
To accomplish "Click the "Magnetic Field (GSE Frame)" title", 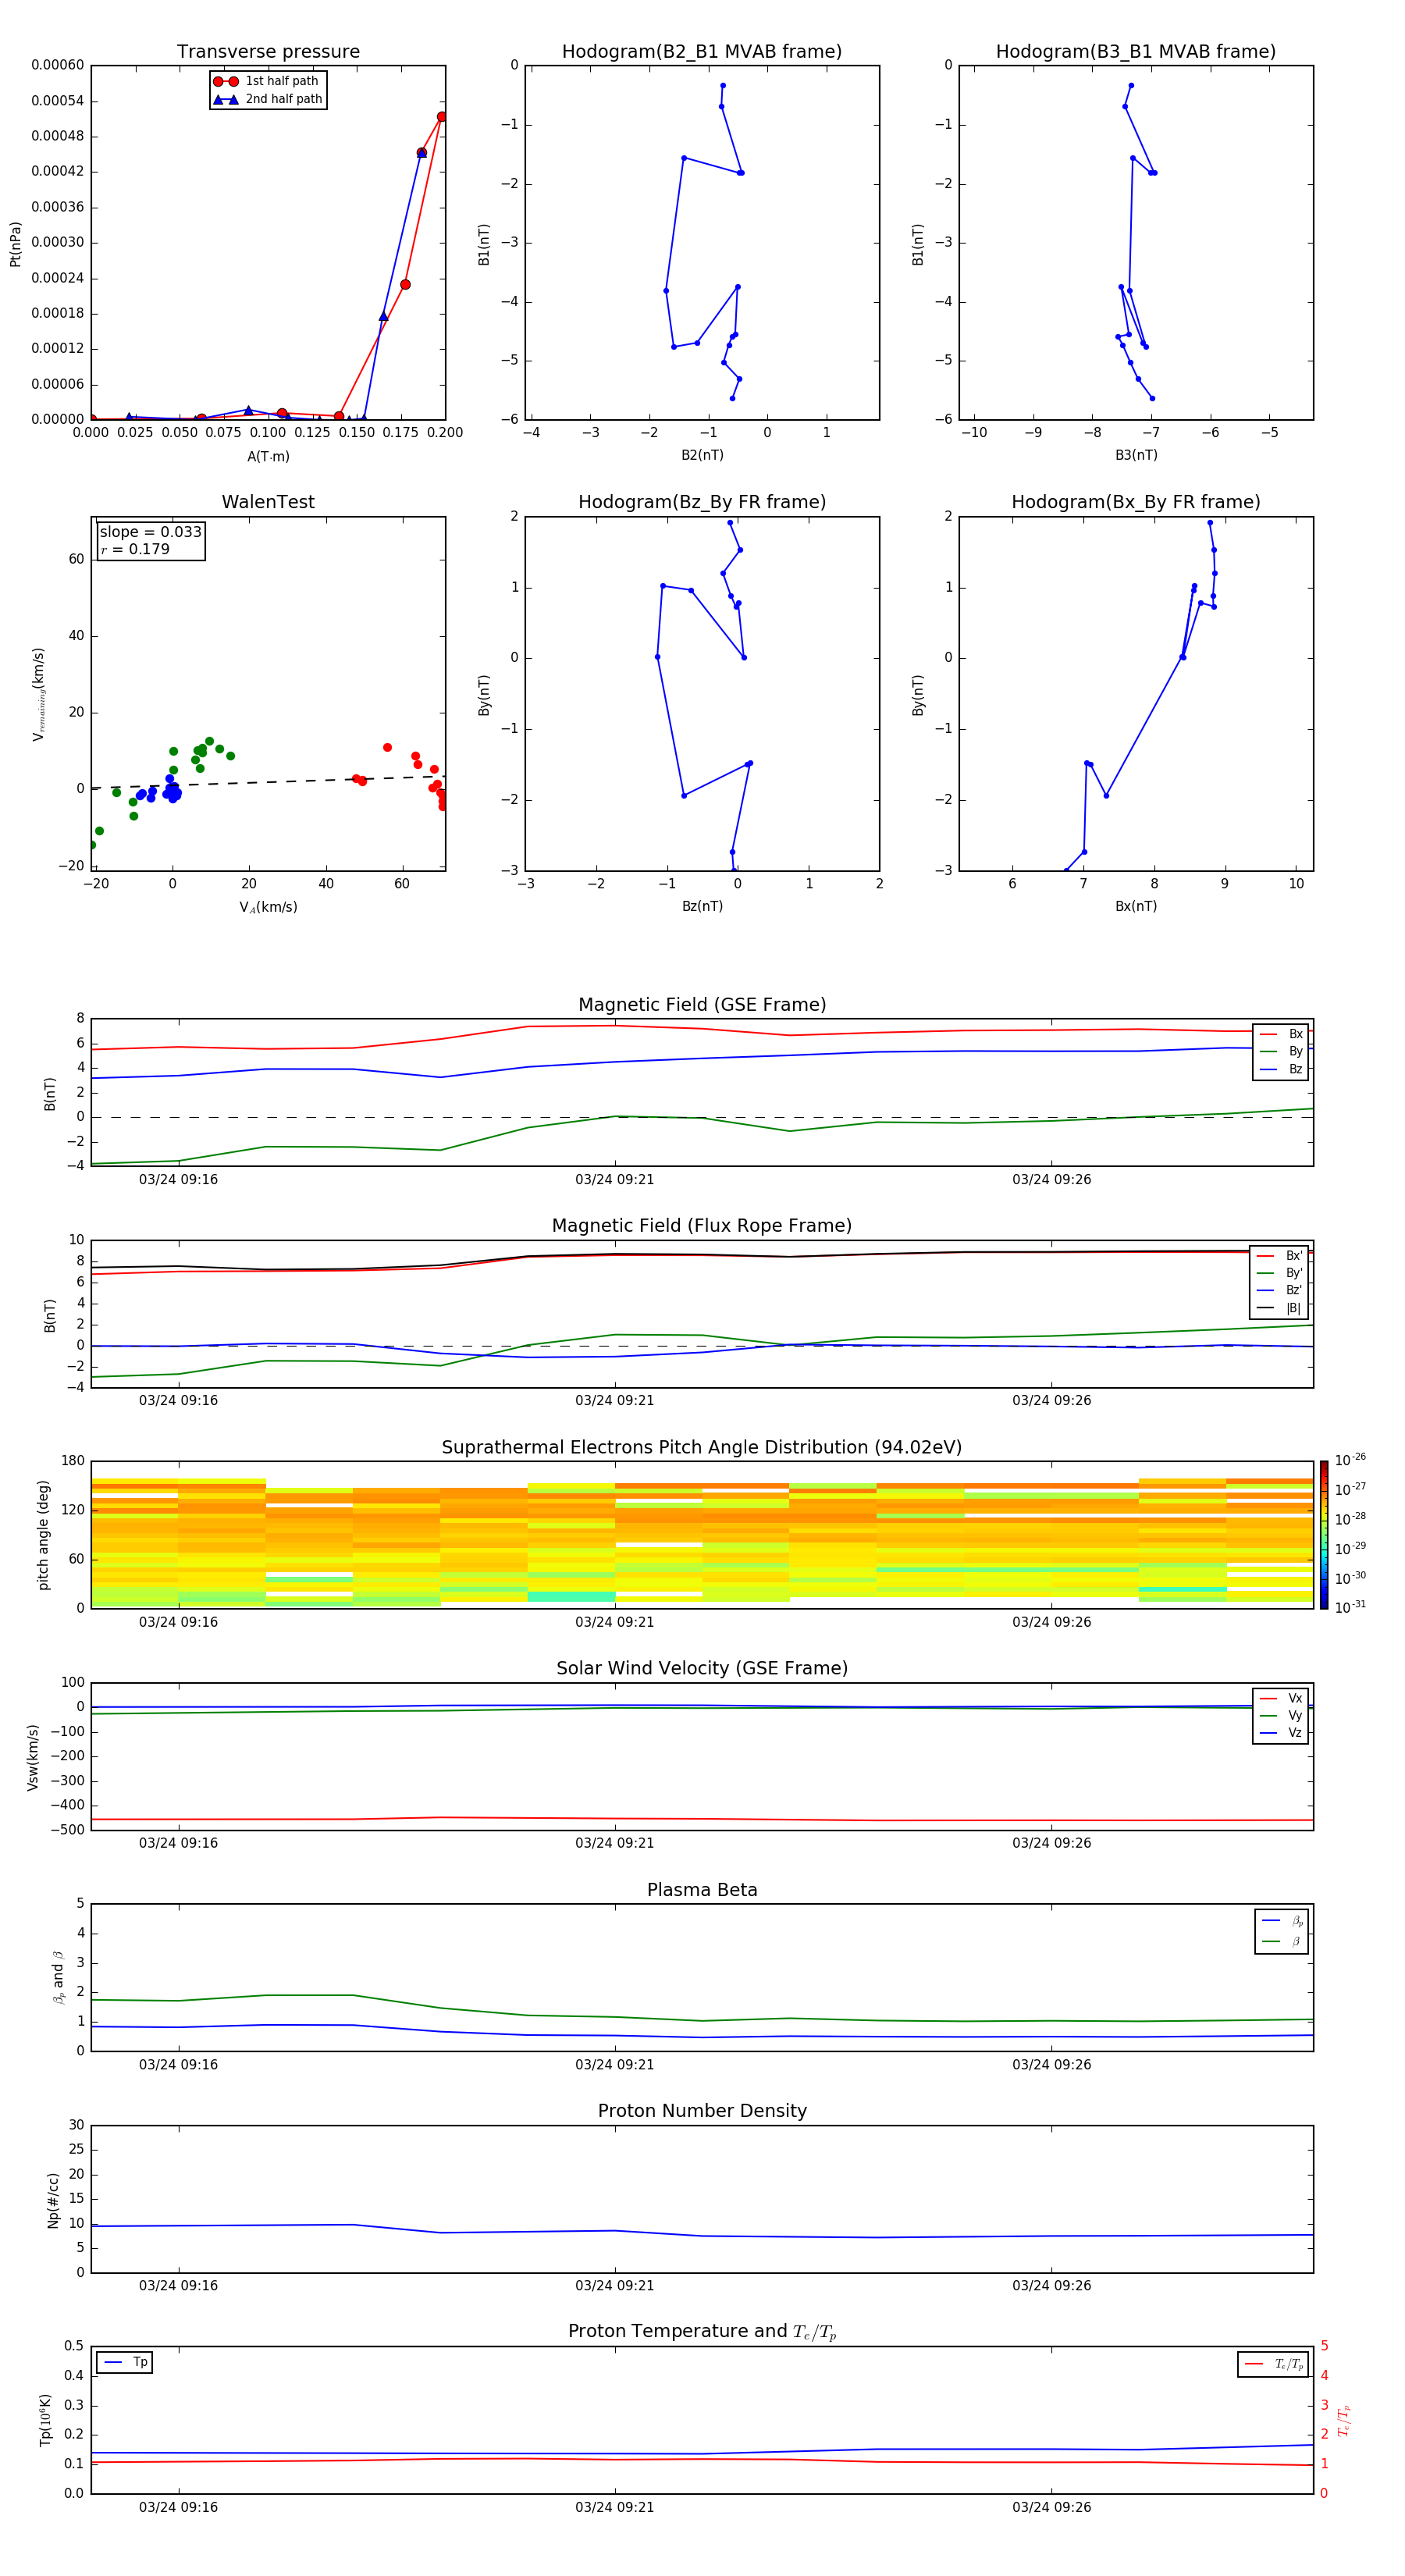I will tap(702, 1005).
